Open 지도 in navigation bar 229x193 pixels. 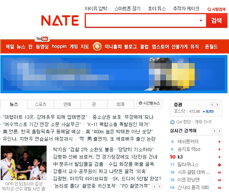coord(85,47)
